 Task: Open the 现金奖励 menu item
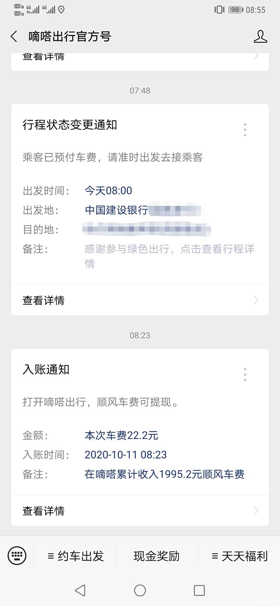[x=156, y=556]
